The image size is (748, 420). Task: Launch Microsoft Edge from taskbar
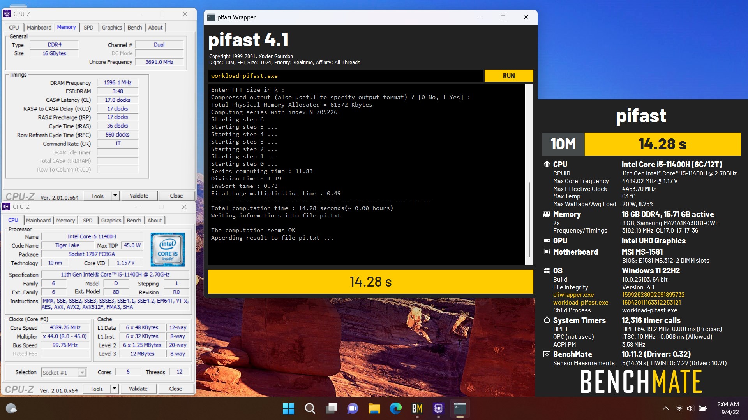pyautogui.click(x=396, y=408)
